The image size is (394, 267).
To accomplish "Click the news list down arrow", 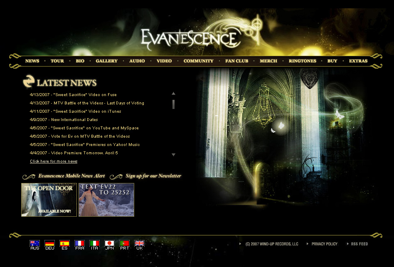I will coord(173,155).
